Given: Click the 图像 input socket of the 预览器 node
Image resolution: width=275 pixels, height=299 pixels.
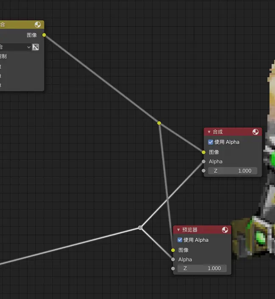Looking at the screenshot, I should (173, 250).
